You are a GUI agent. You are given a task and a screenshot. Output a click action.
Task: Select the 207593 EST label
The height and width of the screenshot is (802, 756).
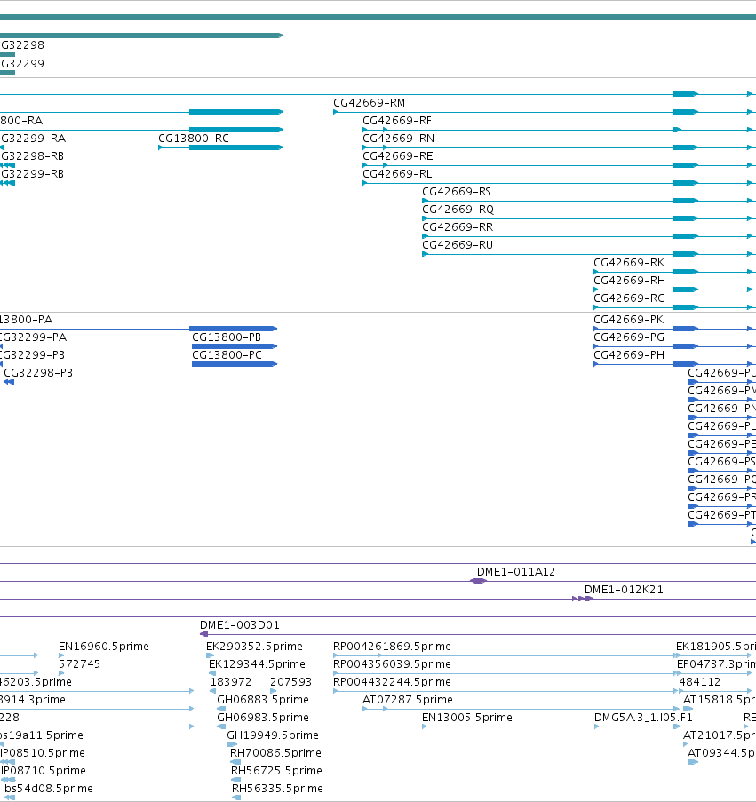[x=290, y=682]
